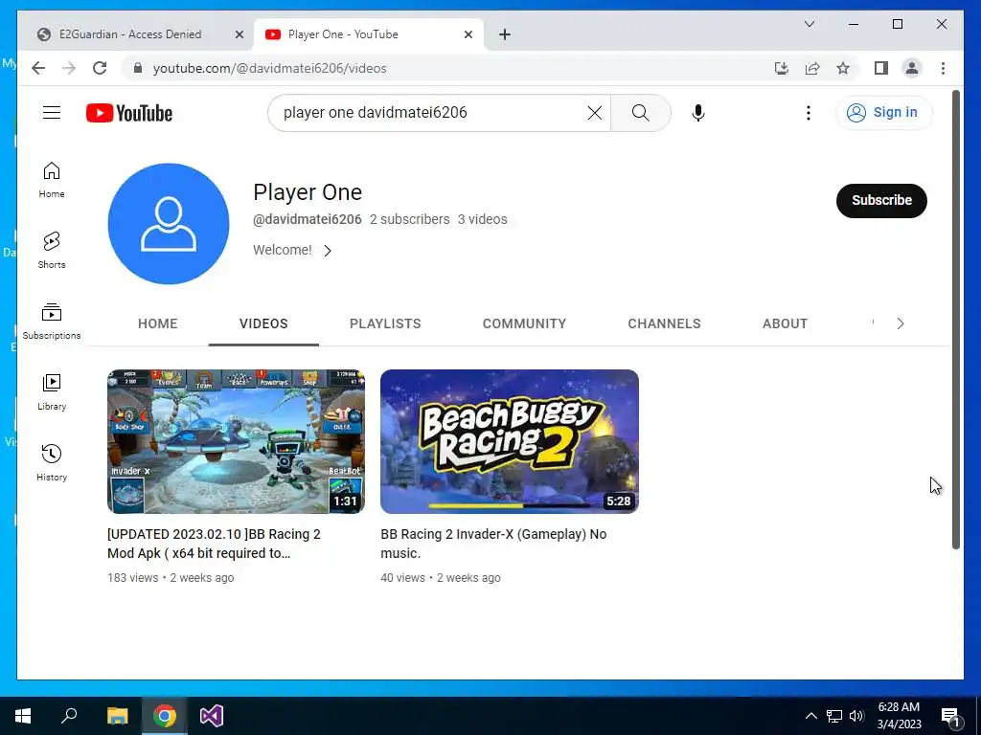Switch to E2Guardian - Access Denied tab
The image size is (981, 735).
point(130,34)
